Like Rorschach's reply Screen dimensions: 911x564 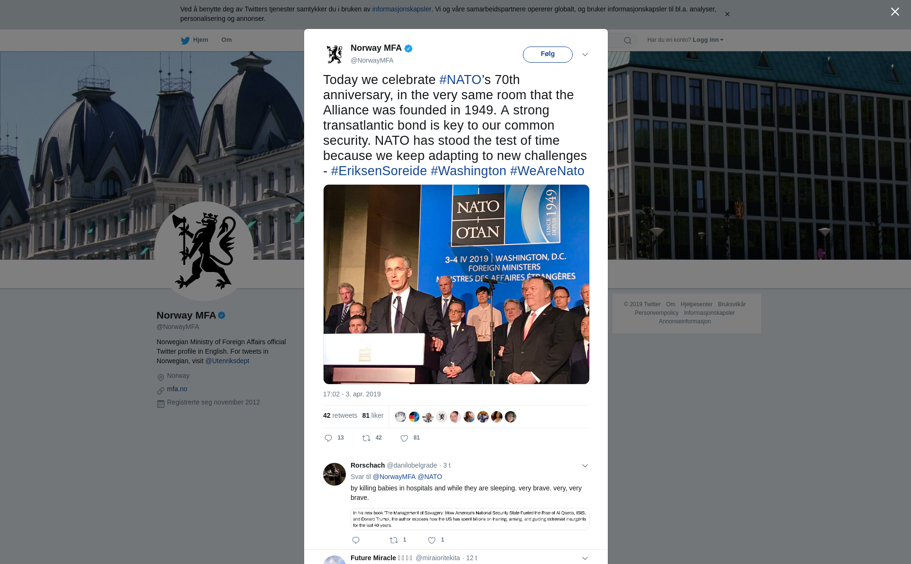tap(432, 540)
